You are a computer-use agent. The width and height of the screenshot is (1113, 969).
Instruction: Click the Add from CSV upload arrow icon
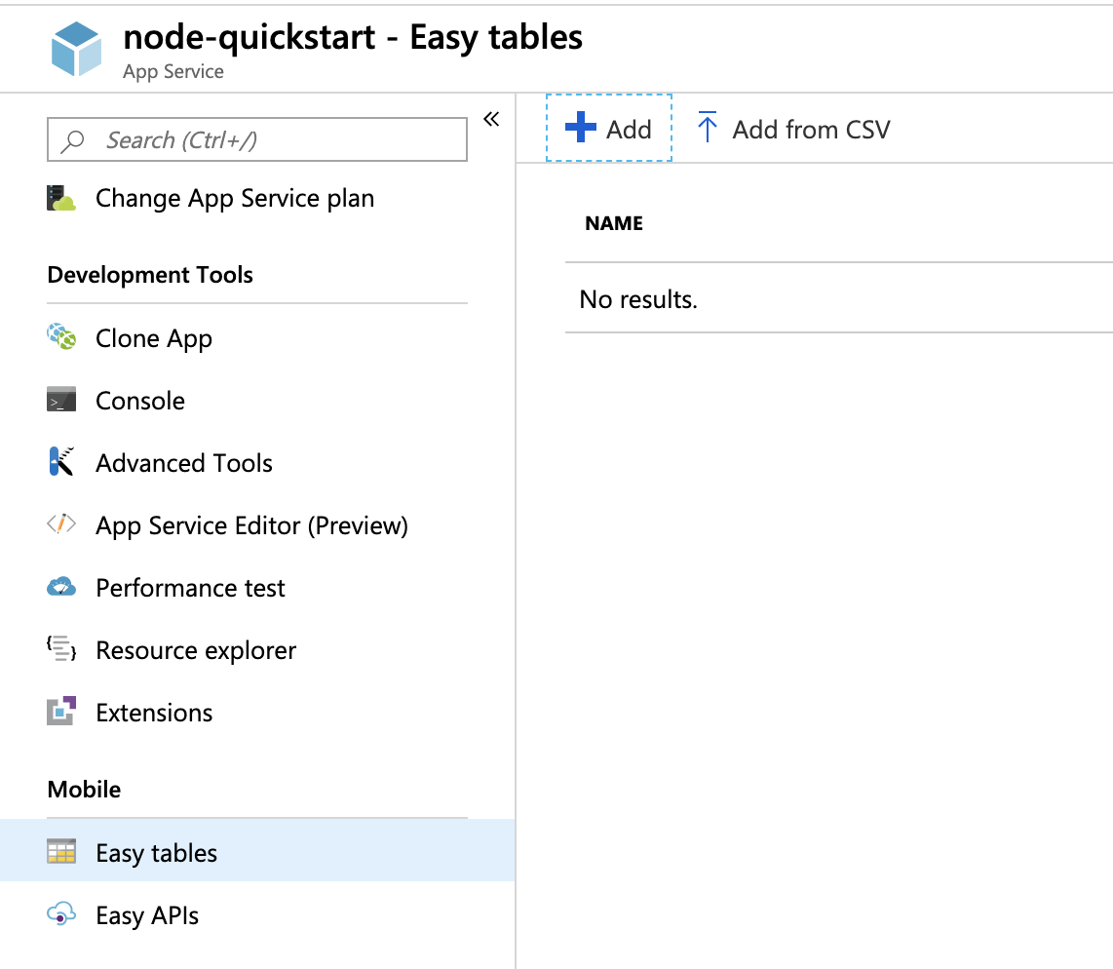pos(708,128)
